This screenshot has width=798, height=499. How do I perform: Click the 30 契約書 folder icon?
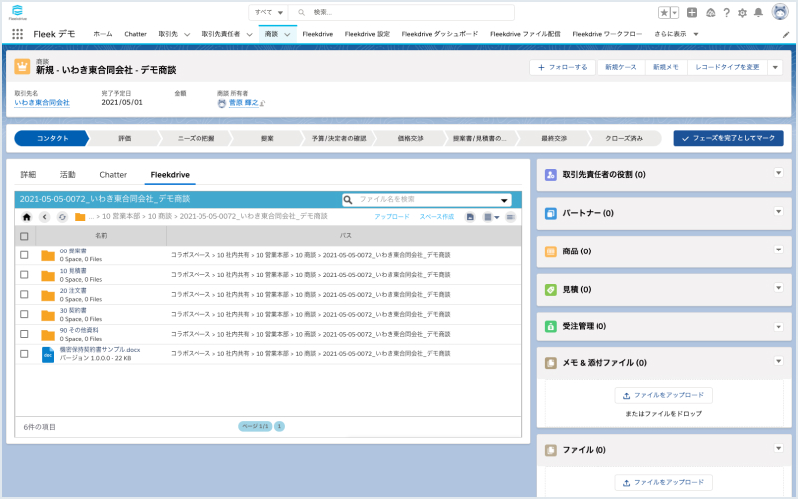[x=48, y=315]
